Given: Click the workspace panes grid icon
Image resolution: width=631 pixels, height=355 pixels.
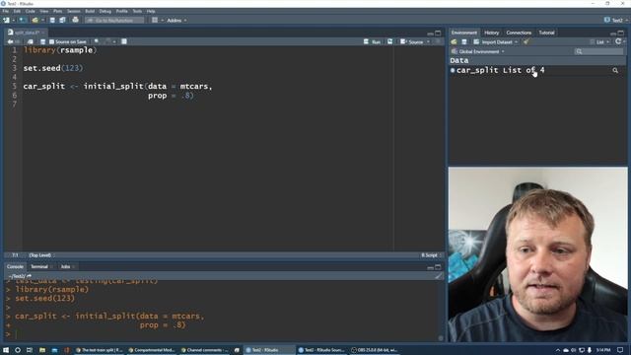Looking at the screenshot, I should point(155,20).
